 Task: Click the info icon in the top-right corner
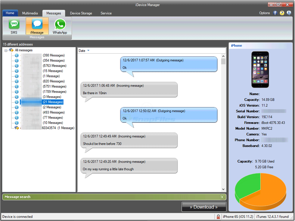[289, 13]
